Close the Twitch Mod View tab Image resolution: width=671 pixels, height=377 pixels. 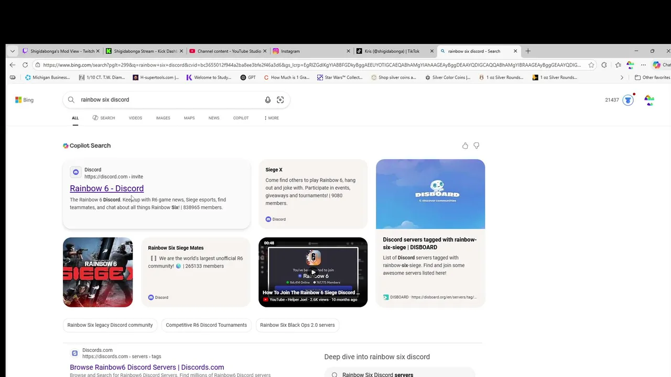tap(98, 51)
